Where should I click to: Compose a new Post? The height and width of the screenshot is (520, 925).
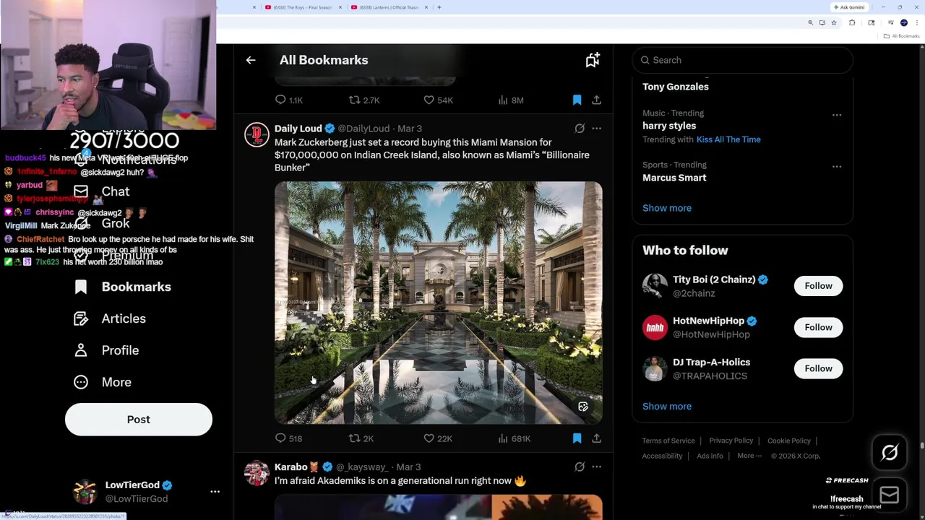click(x=139, y=420)
